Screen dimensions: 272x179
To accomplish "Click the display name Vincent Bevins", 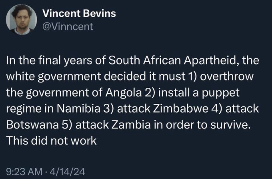I will (x=79, y=13).
